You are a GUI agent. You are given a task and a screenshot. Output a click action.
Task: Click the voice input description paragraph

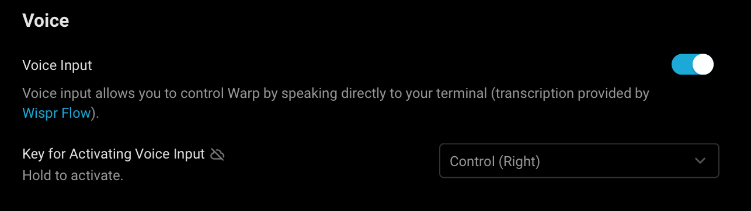pos(336,103)
